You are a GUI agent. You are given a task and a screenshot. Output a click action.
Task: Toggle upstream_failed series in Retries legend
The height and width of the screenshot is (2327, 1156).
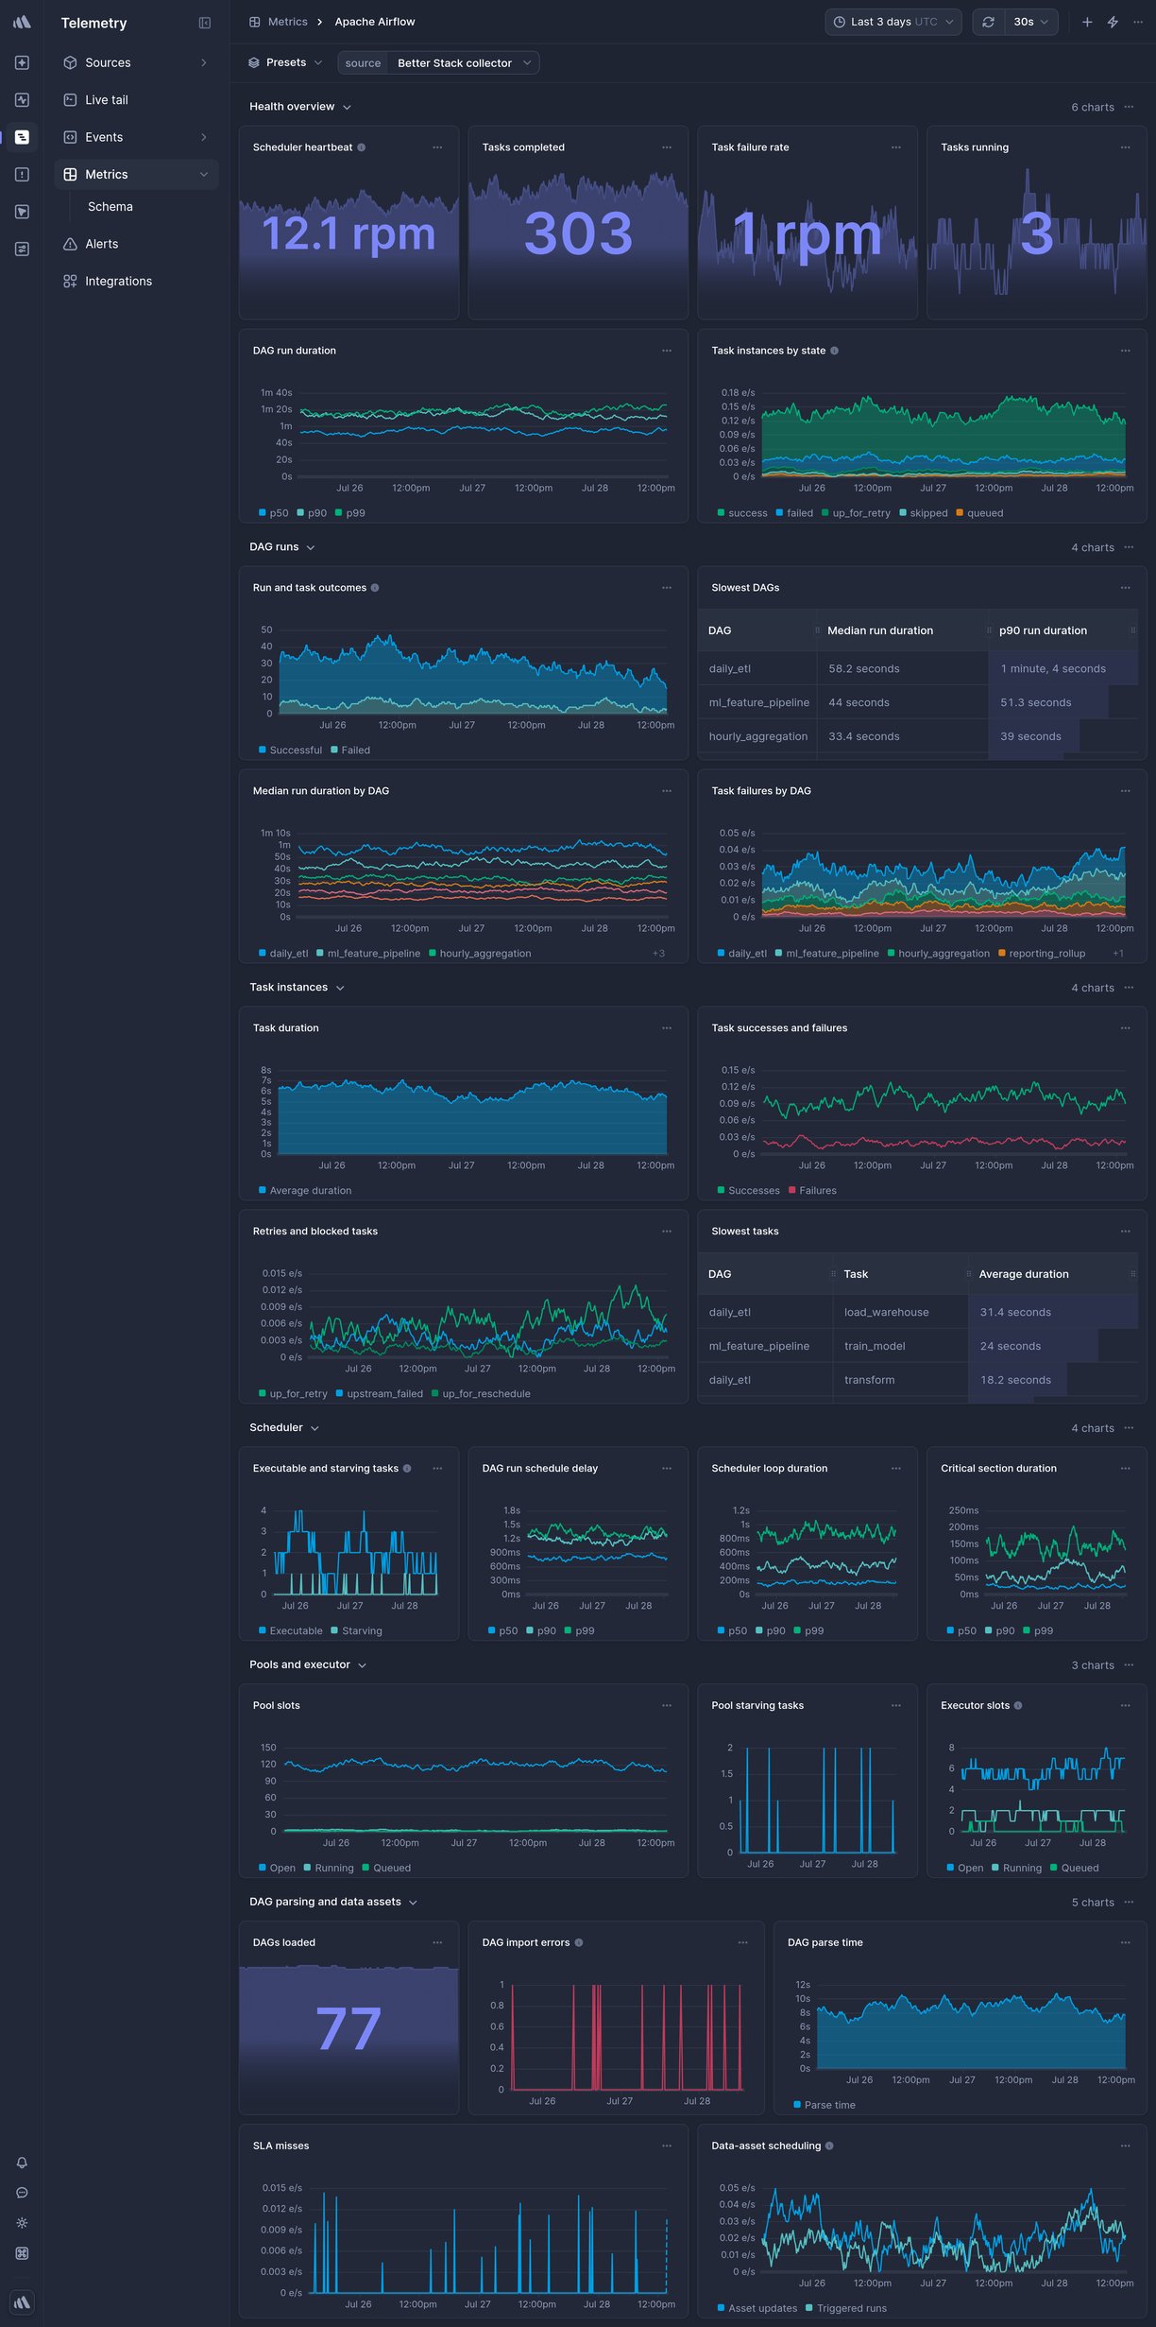tap(380, 1394)
